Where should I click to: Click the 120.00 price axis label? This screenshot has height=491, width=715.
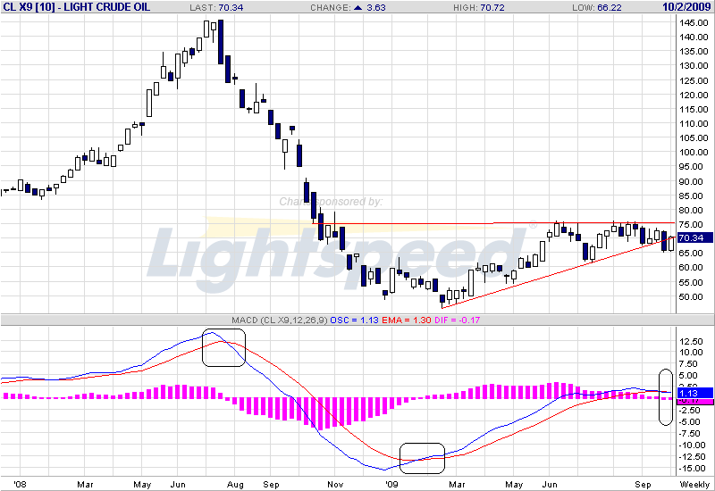click(694, 96)
